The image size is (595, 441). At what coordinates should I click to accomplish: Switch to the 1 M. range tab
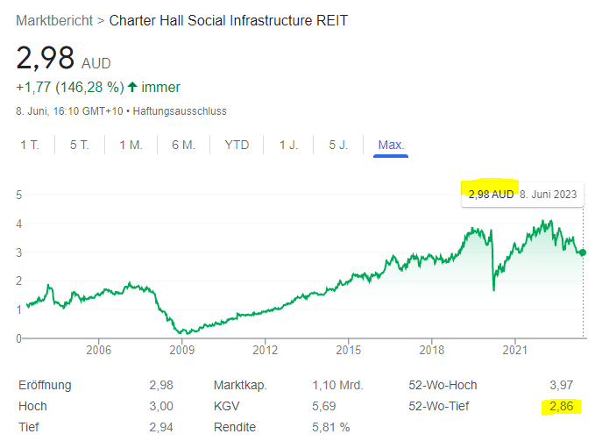(130, 145)
